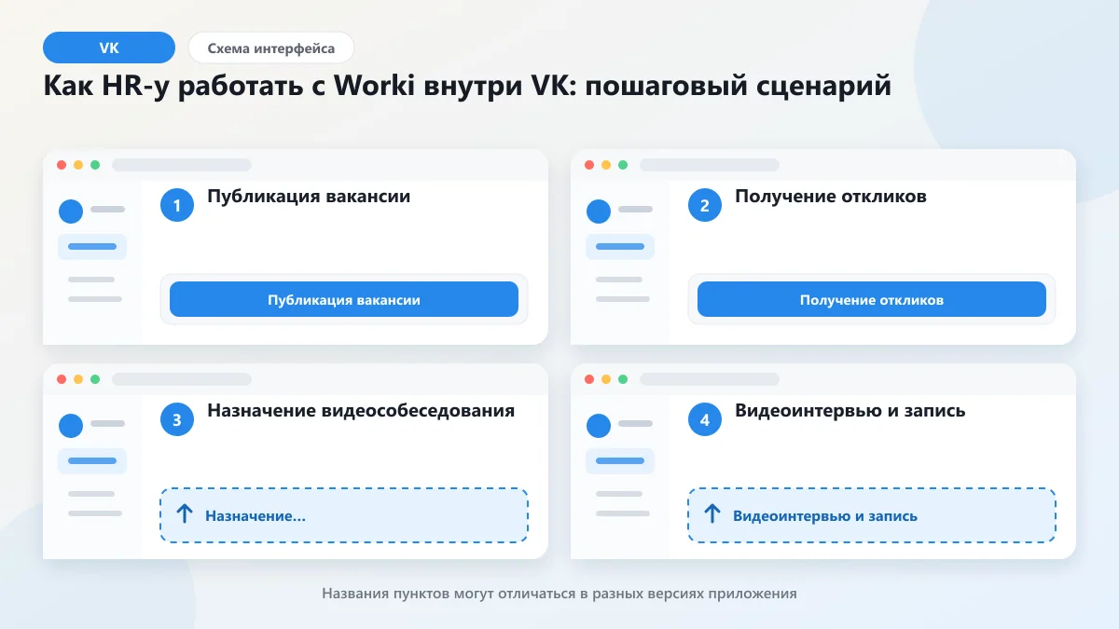Click the upload arrow icon beside "Видеоинтервью и запись" dropzone
The height and width of the screenshot is (629, 1119).
pyautogui.click(x=711, y=514)
